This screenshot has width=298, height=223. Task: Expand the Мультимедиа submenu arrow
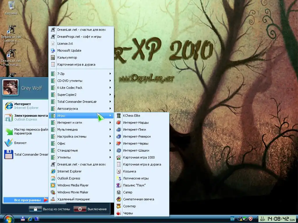pos(110,130)
